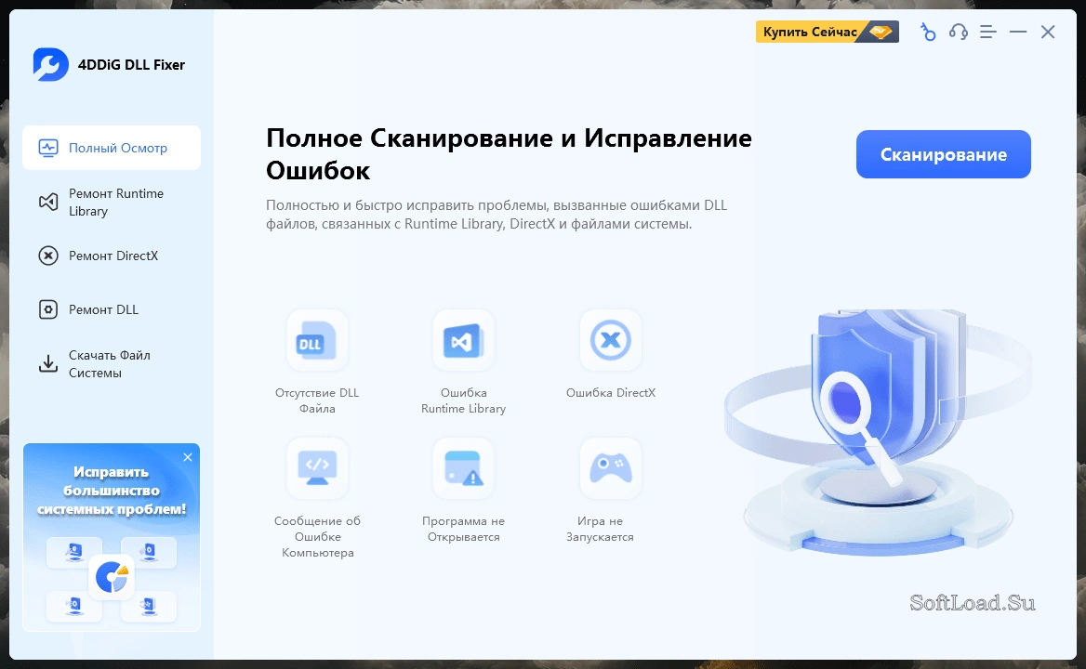Click the Игра не Запускается gamepad icon
Screen dimensions: 1086x669
click(x=610, y=468)
